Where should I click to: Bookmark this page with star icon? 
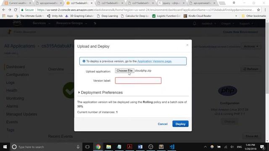pyautogui.click(x=258, y=10)
